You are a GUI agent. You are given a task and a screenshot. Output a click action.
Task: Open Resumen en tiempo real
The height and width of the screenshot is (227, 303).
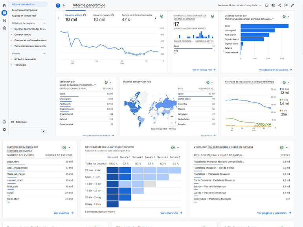(24, 10)
